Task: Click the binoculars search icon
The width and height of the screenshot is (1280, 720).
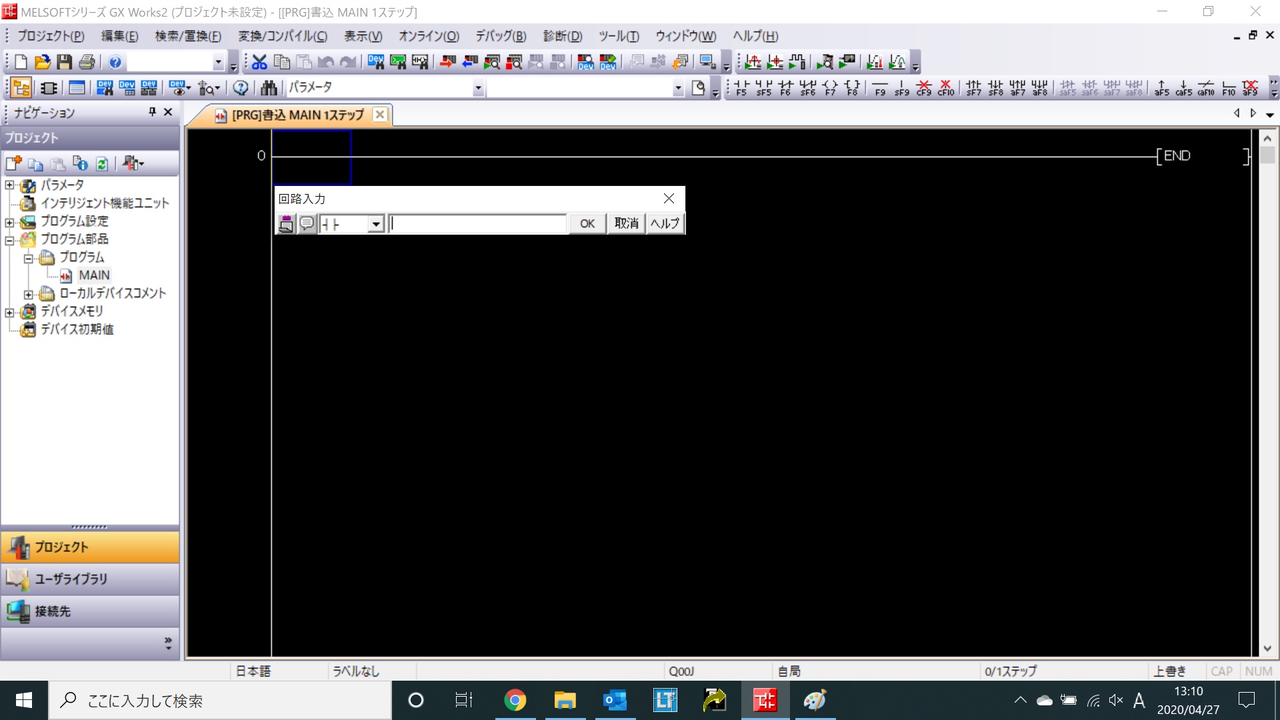Action: click(269, 88)
